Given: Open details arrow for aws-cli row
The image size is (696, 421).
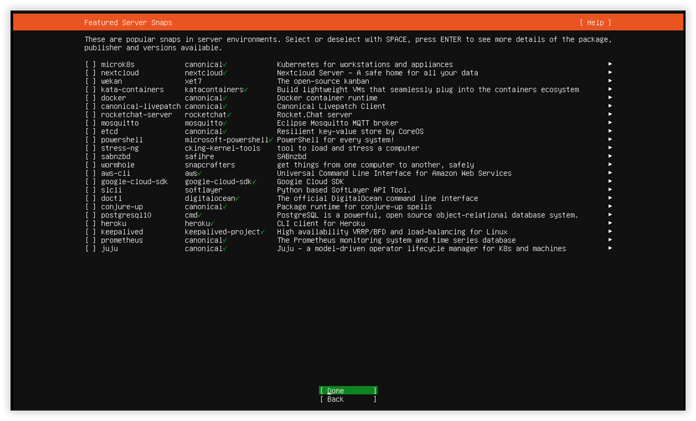Looking at the screenshot, I should point(610,173).
